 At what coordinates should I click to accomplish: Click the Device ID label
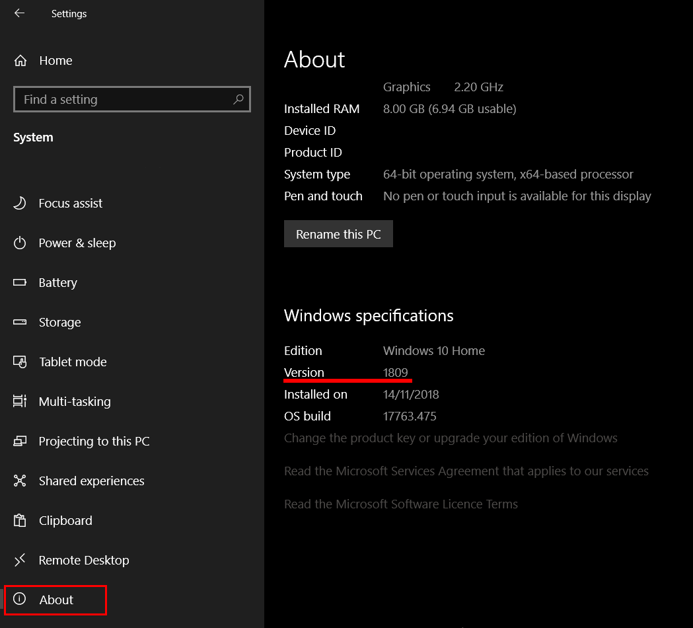[310, 131]
